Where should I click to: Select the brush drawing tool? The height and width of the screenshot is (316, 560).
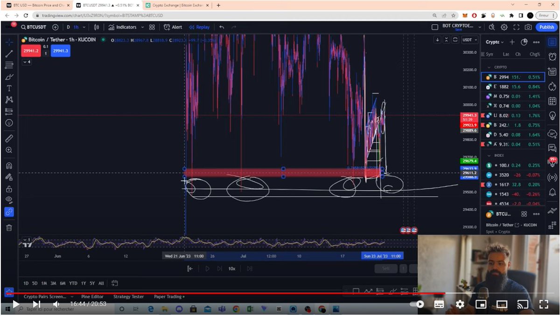[9, 77]
